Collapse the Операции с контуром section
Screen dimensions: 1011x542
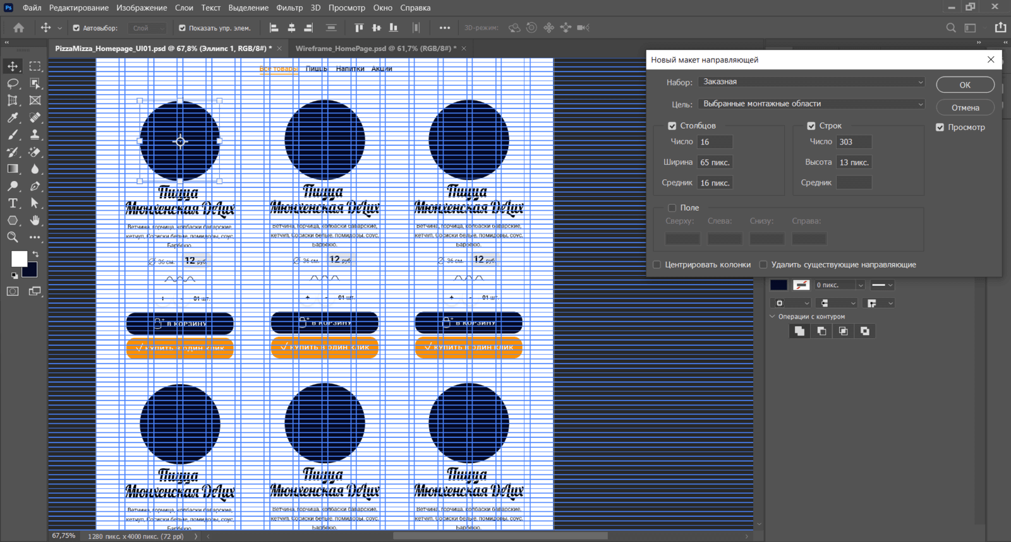coord(772,317)
